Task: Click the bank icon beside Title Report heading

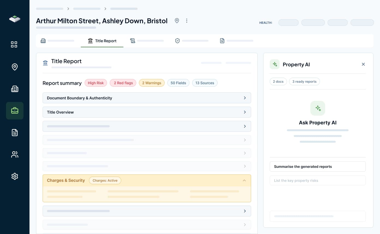Action: click(x=45, y=63)
